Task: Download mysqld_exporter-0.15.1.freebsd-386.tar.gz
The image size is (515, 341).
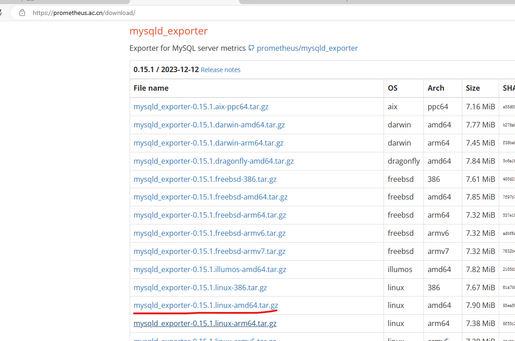Action: click(x=205, y=179)
